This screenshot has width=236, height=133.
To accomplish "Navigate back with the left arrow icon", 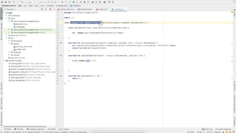I will pyautogui.click(x=14, y=2).
